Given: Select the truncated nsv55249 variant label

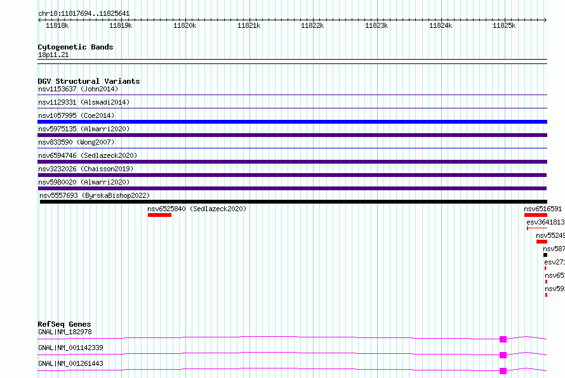Looking at the screenshot, I should point(550,235).
